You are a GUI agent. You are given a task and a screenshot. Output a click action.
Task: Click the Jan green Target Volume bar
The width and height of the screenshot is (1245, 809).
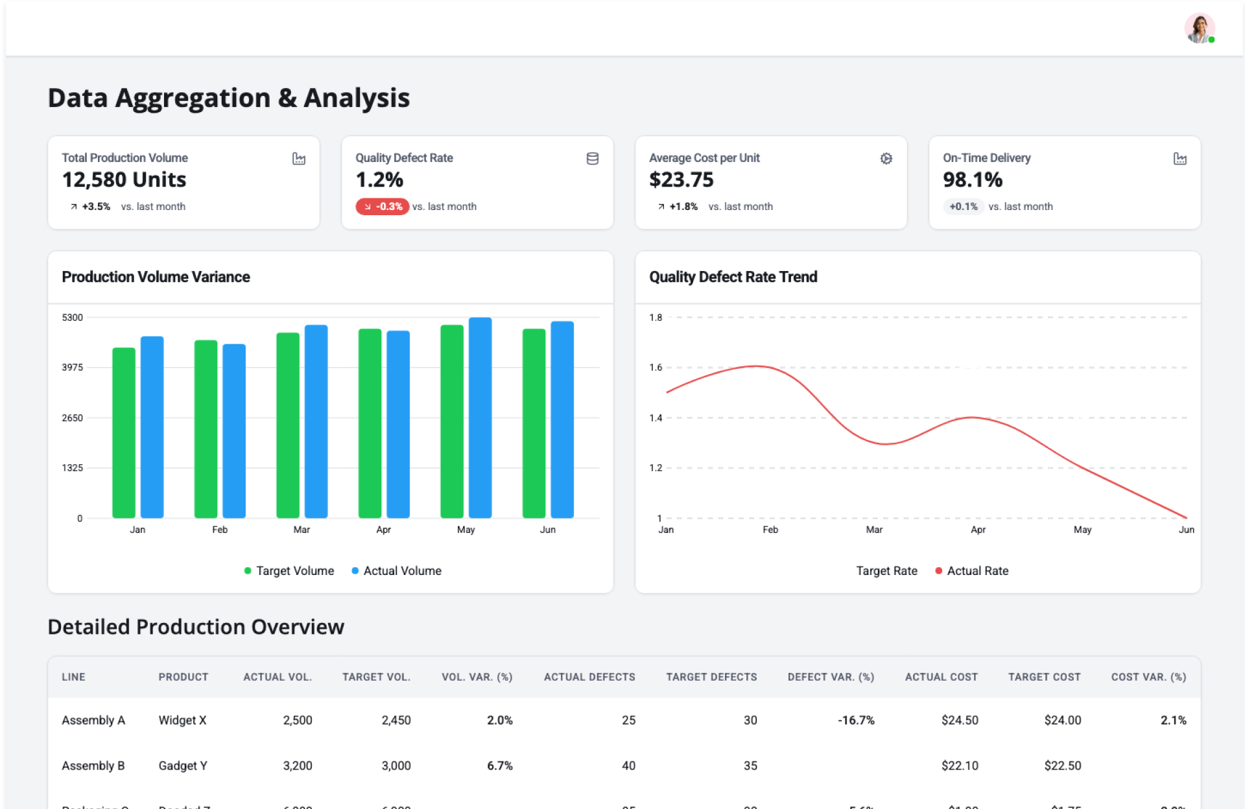124,433
